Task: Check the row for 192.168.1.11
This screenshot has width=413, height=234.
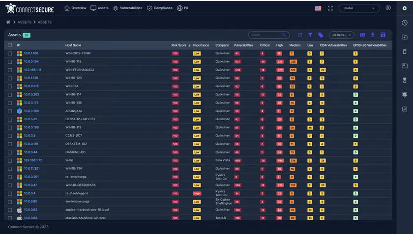Action: tap(10, 70)
